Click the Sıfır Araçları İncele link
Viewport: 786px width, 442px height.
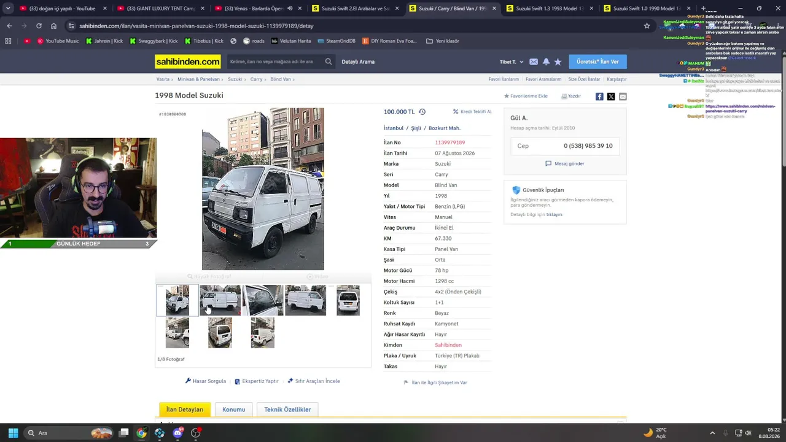(x=314, y=381)
